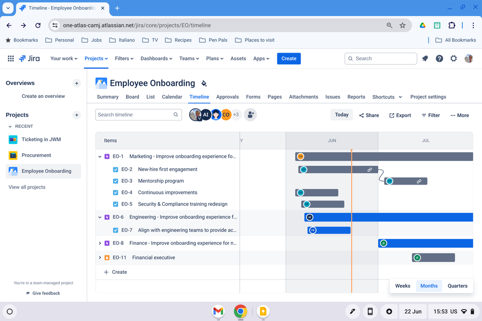This screenshot has height=321, width=482.
Task: Open Google Keep from the shelf
Action: 263,311
